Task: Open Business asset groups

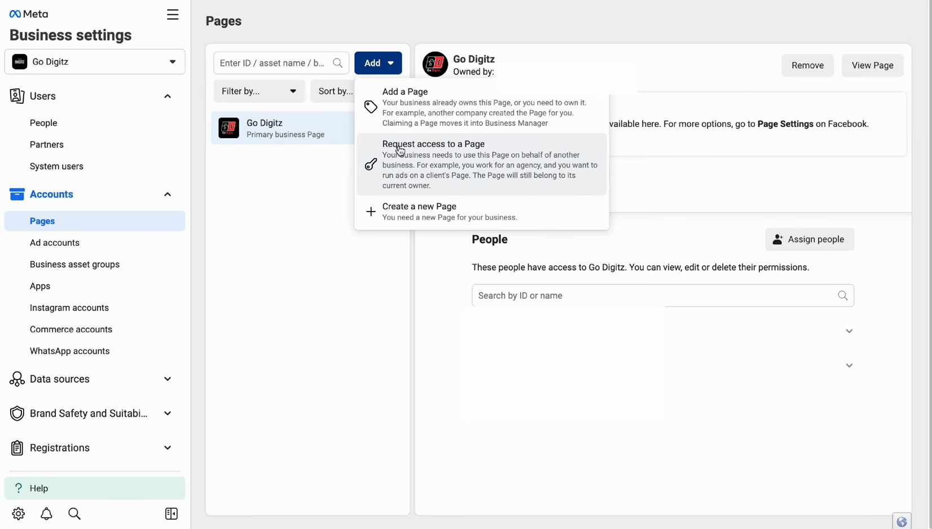Action: [74, 264]
